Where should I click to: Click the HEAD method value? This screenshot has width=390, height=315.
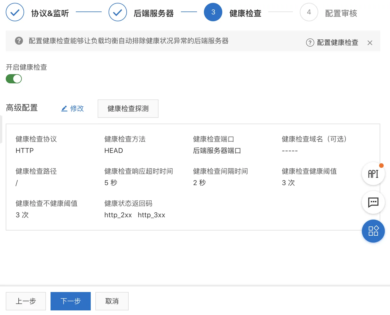click(x=114, y=151)
